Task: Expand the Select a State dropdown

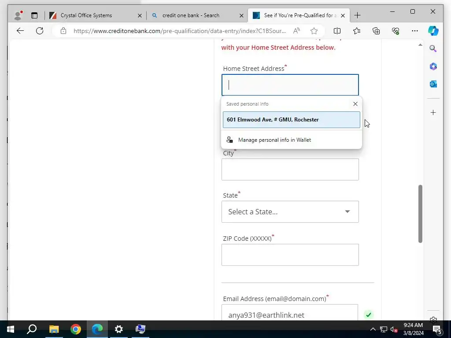Action: click(290, 212)
